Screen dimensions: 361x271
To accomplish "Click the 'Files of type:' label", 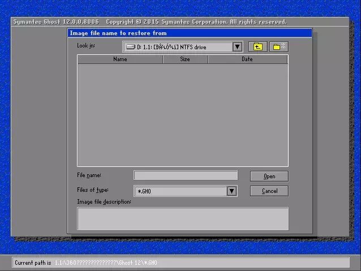I will [93, 190].
